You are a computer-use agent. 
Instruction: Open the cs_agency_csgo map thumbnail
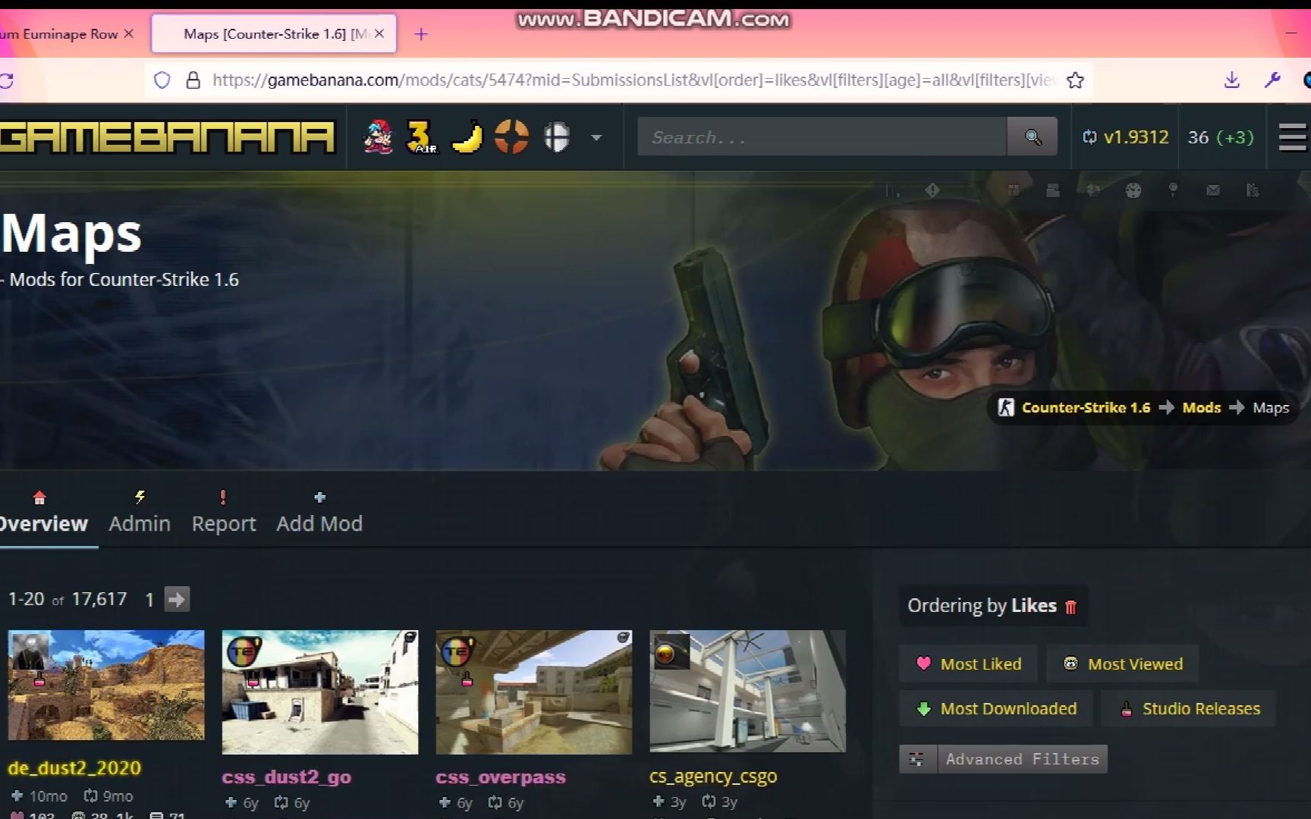tap(748, 692)
